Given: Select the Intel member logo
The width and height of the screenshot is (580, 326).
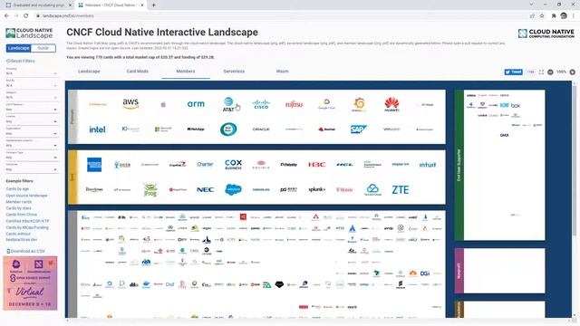Looking at the screenshot, I should [x=97, y=129].
